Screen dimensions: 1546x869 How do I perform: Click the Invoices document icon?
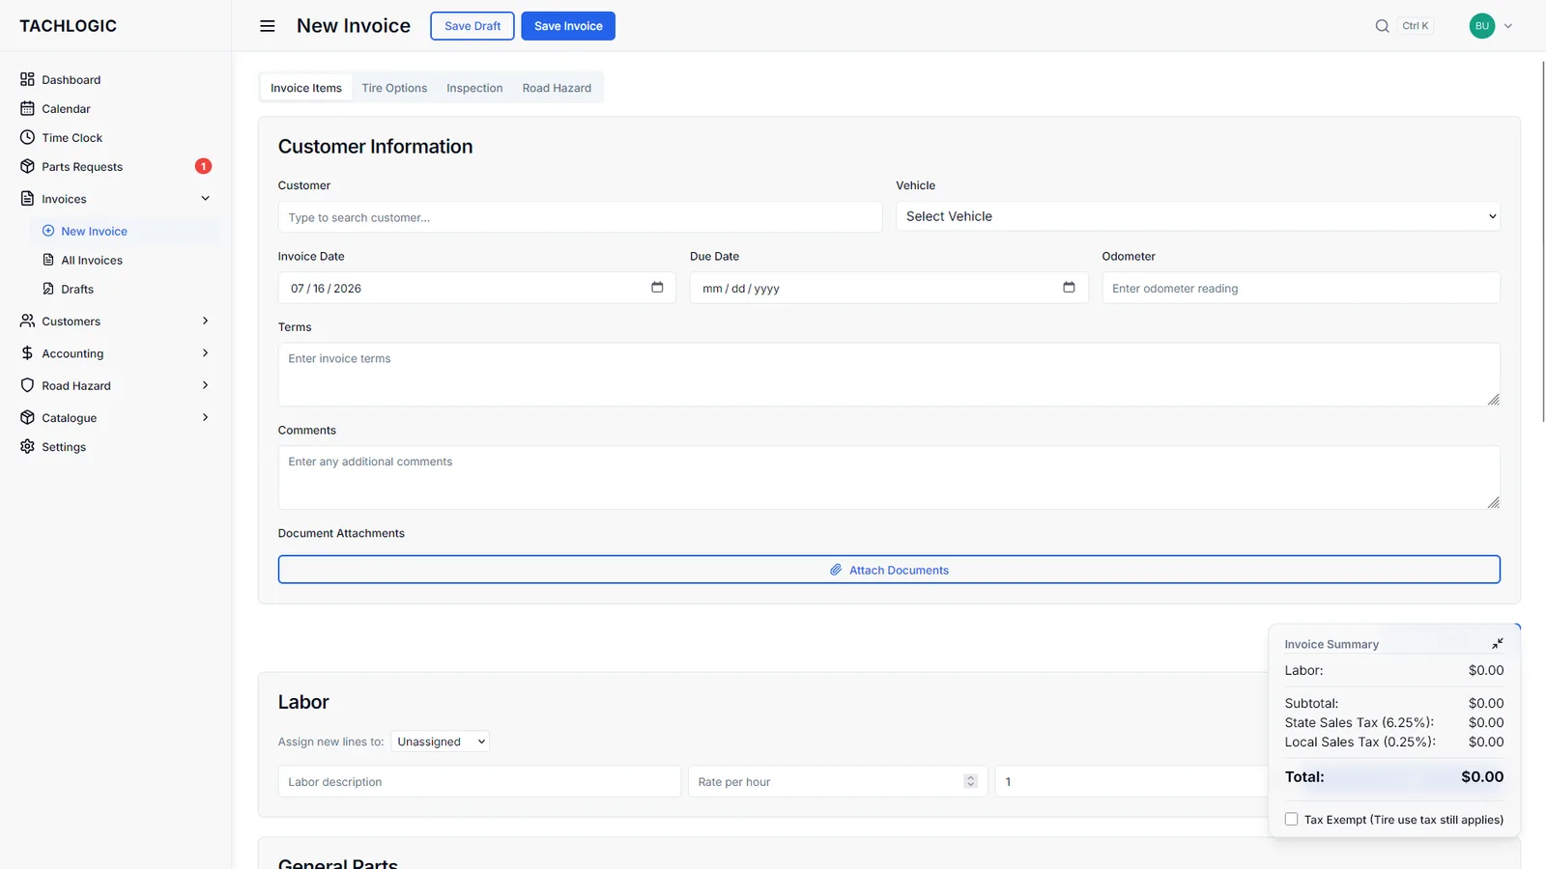click(27, 198)
